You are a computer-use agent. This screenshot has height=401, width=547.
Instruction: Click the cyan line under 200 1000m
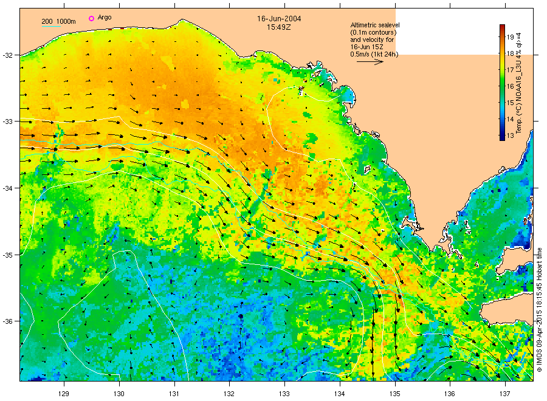coord(51,26)
